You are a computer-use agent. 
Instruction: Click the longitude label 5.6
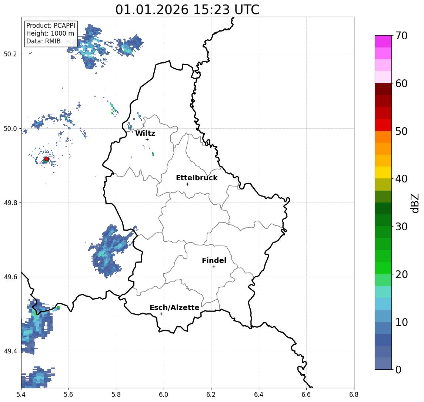click(x=69, y=395)
